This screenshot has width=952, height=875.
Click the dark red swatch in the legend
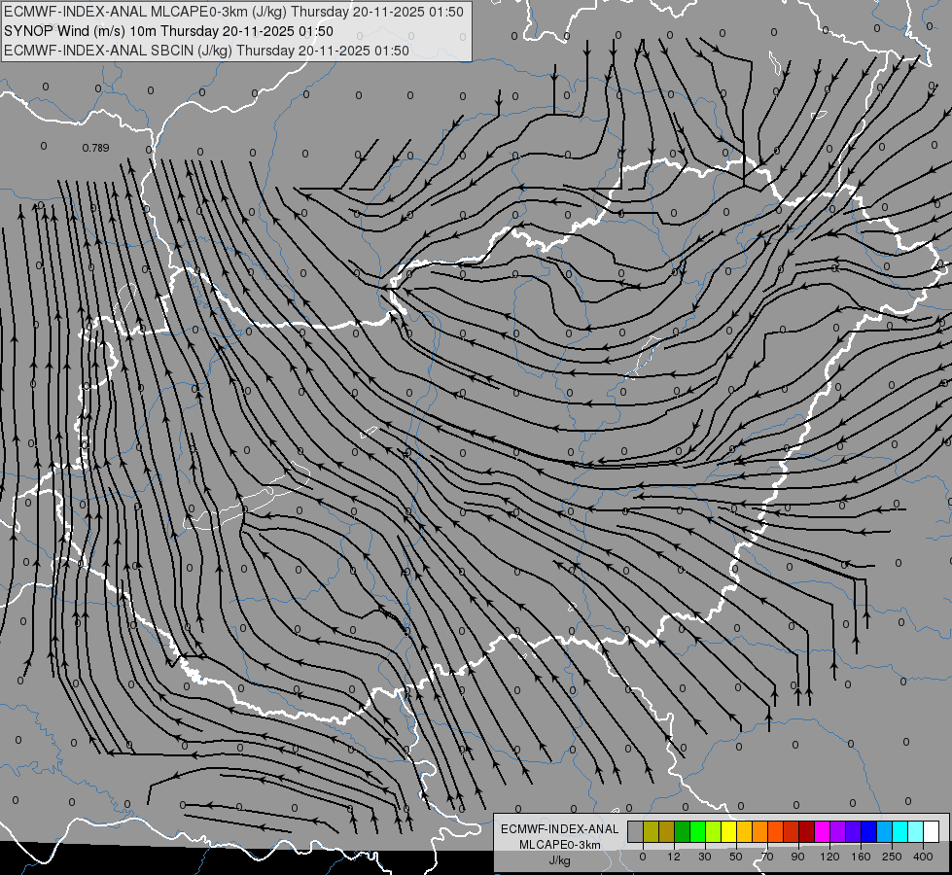807,831
